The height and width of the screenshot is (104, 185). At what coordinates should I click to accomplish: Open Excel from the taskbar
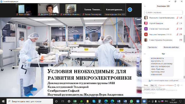pos(75,101)
